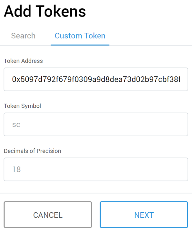The image size is (192, 233).
Task: Select the Custom Token tab
Action: (80, 36)
